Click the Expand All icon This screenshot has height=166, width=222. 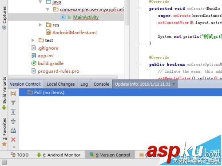click(x=13, y=112)
